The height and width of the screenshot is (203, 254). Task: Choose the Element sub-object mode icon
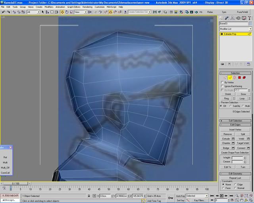[245, 78]
